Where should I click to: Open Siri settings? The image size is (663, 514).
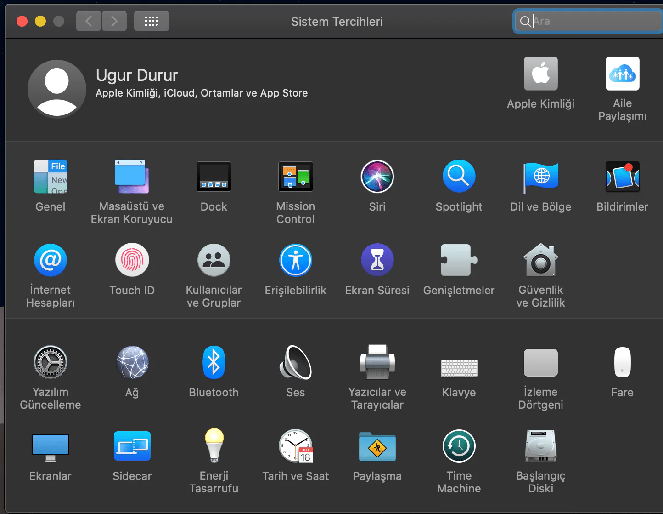(377, 177)
